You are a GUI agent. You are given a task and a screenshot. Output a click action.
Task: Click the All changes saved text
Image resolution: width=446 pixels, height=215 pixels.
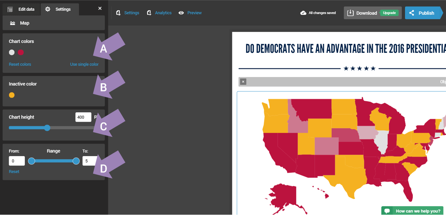(322, 13)
